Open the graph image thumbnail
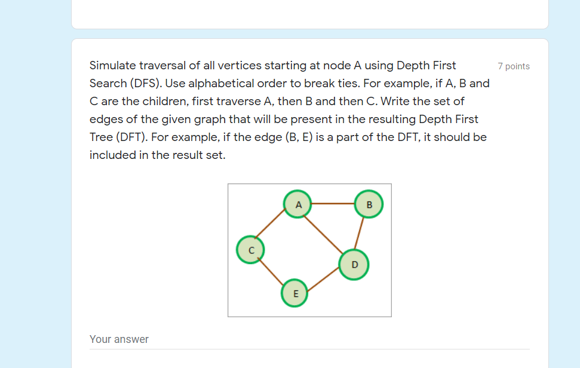 click(x=309, y=250)
